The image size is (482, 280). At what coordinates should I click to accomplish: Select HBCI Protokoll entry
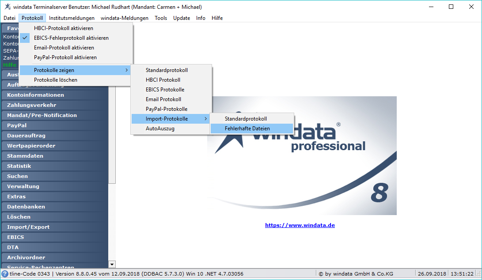(171, 80)
